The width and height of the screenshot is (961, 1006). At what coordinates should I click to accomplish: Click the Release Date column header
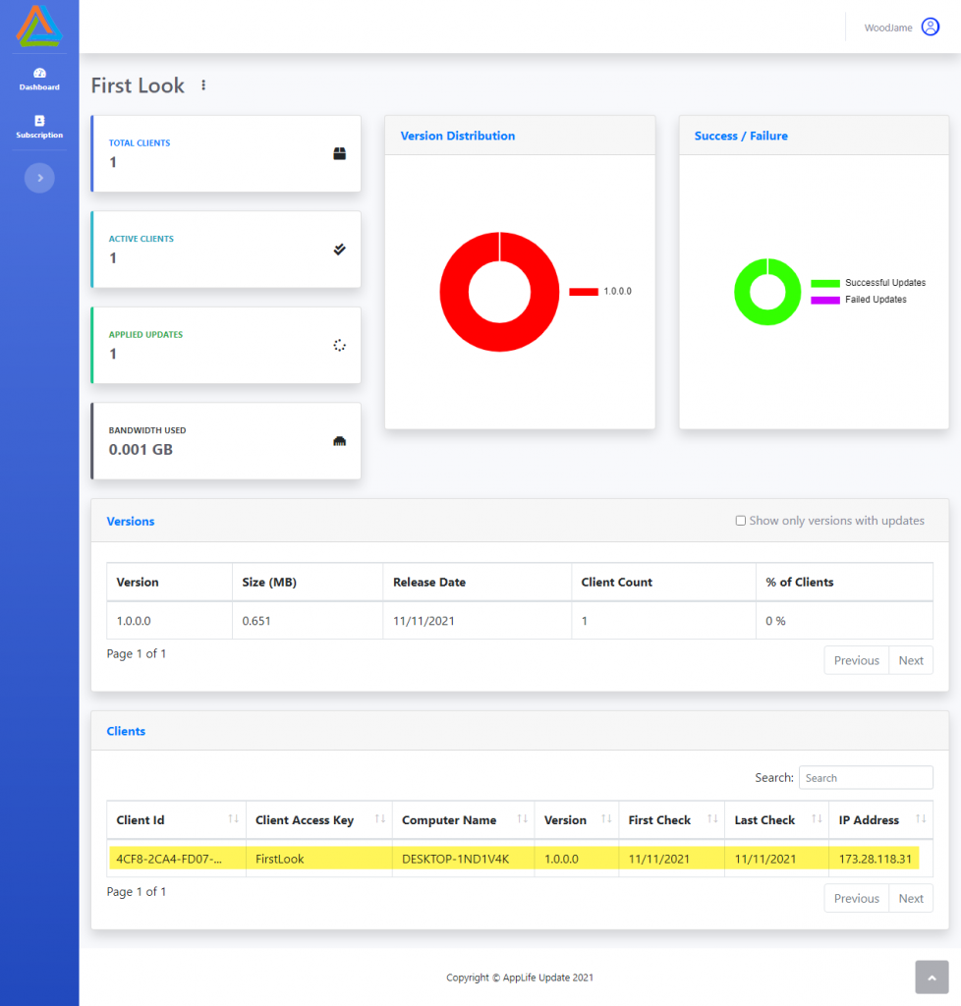click(477, 582)
